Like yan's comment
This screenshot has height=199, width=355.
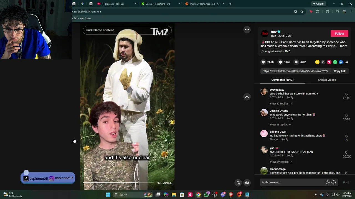[347, 153]
